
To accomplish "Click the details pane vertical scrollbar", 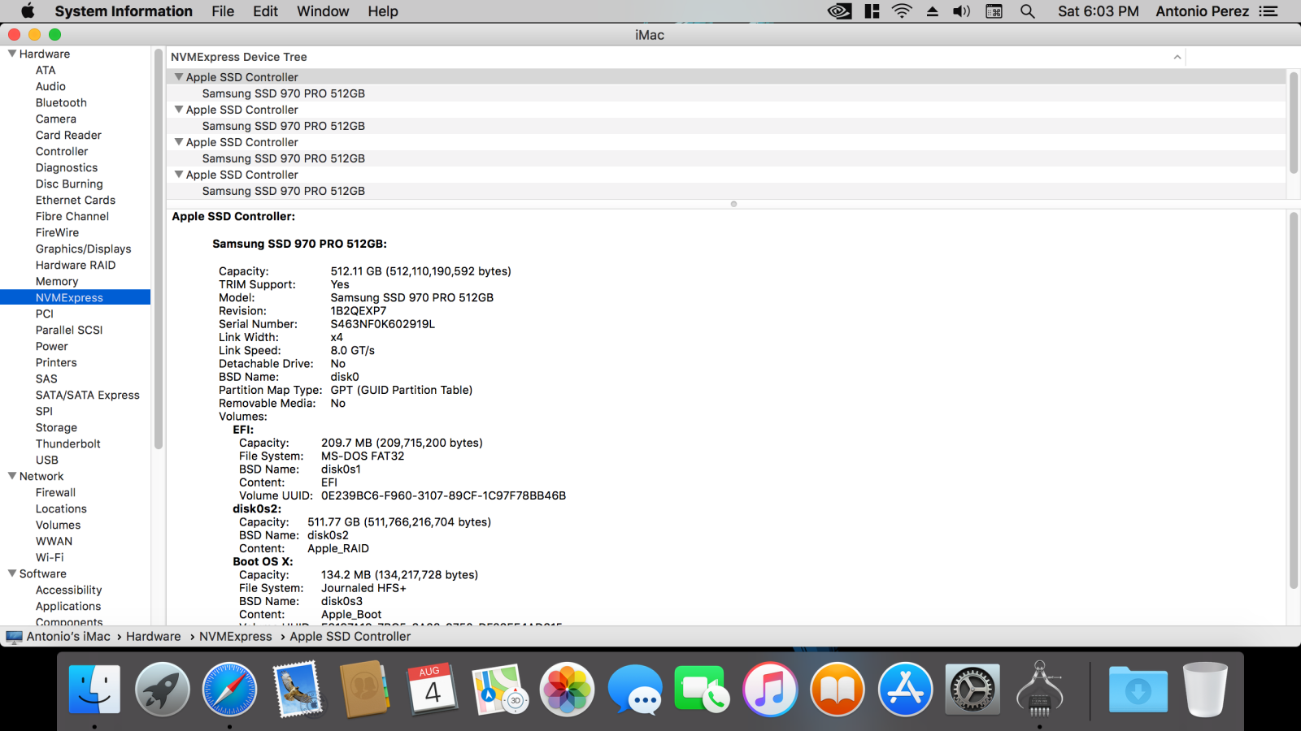I will (x=1293, y=400).
